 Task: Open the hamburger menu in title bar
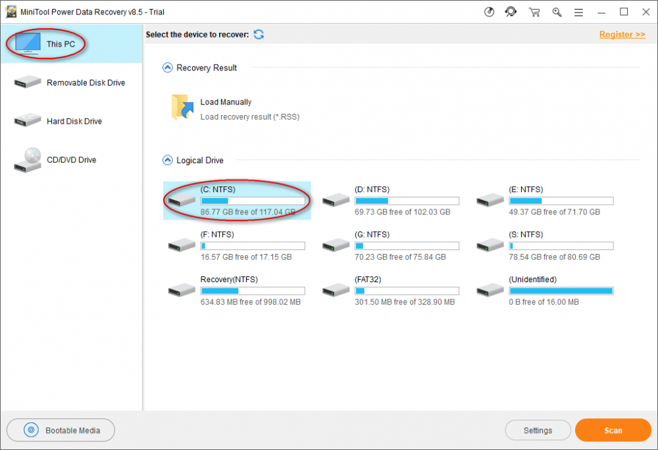click(x=578, y=11)
